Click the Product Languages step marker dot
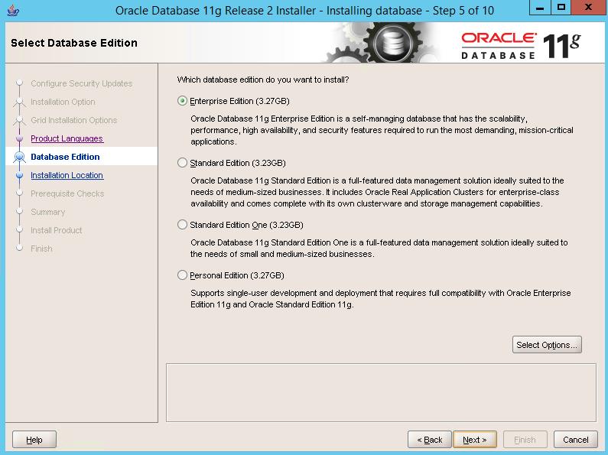Screen dimensions: 608x455 pyautogui.click(x=19, y=138)
